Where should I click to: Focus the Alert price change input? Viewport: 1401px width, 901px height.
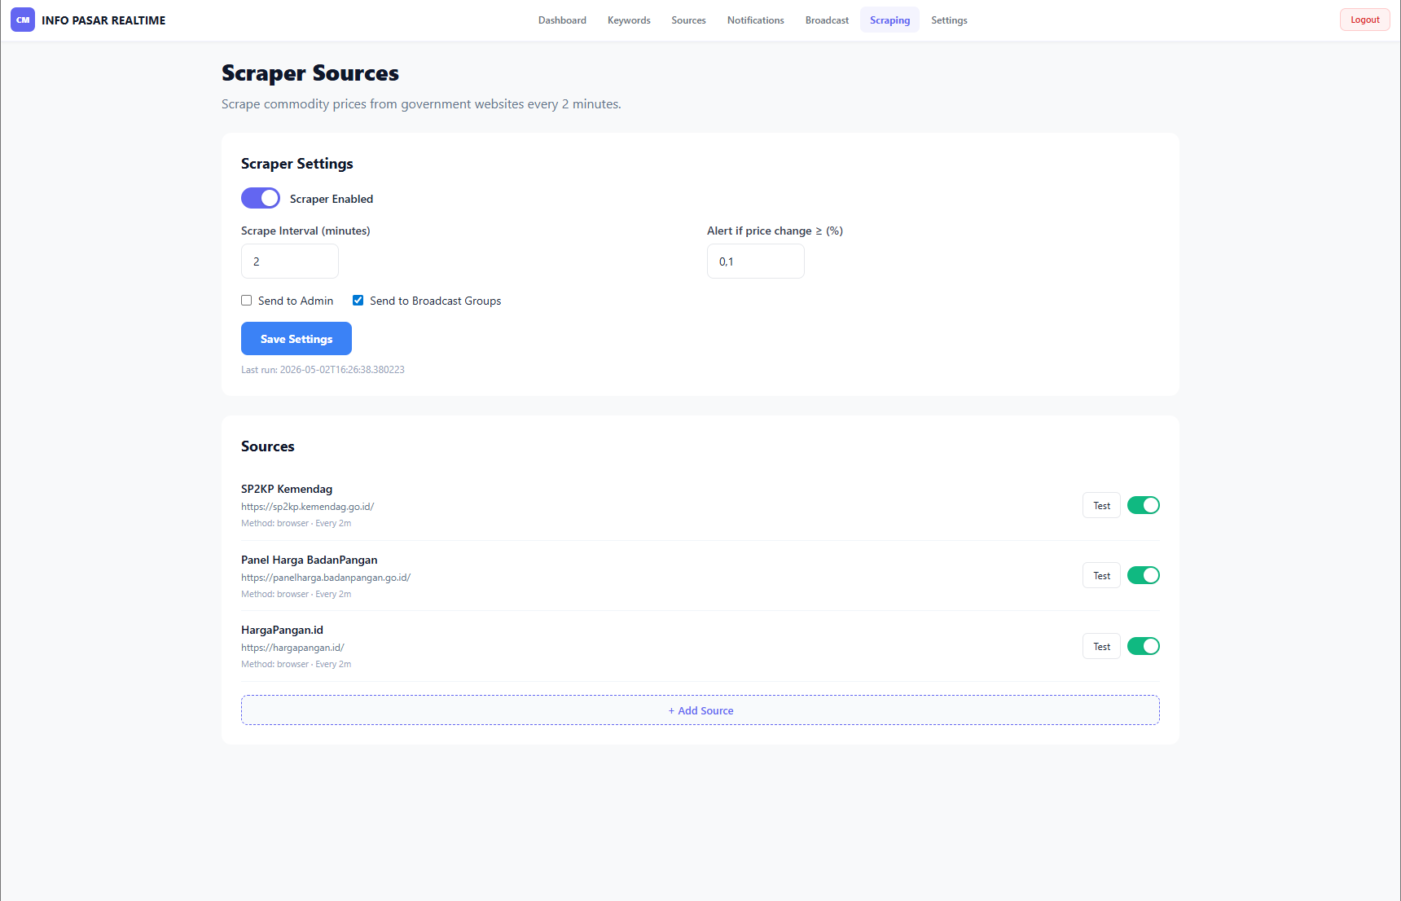click(x=756, y=262)
